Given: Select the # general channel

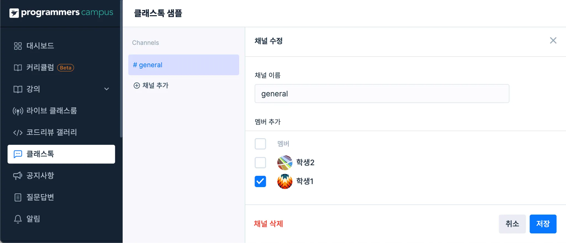Looking at the screenshot, I should coord(184,65).
